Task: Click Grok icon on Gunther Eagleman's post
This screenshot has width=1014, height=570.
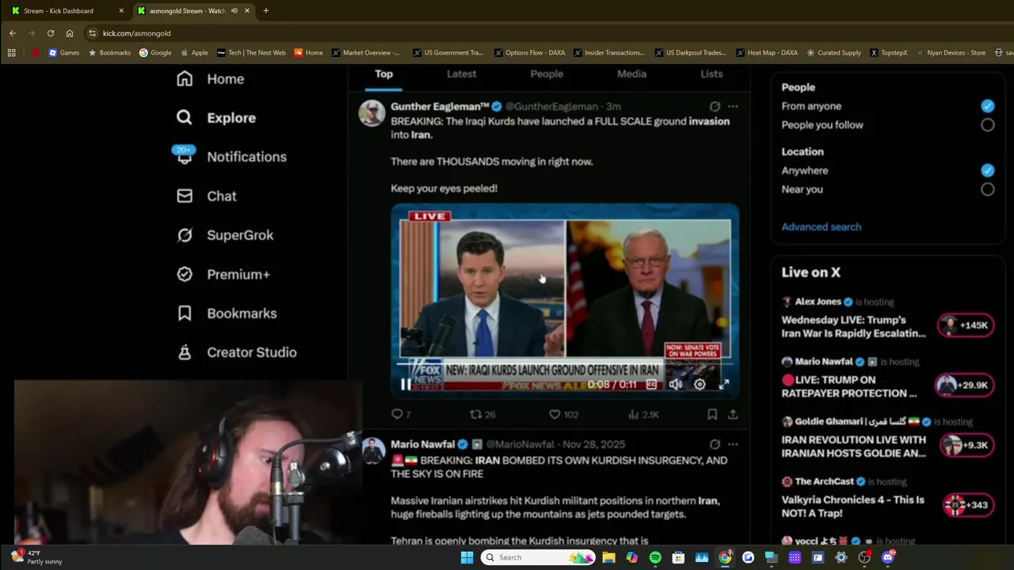Action: pyautogui.click(x=715, y=106)
